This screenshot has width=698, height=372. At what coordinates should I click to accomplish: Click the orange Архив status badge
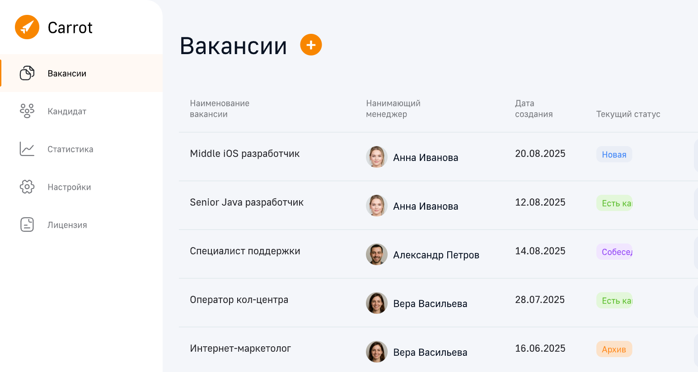614,349
